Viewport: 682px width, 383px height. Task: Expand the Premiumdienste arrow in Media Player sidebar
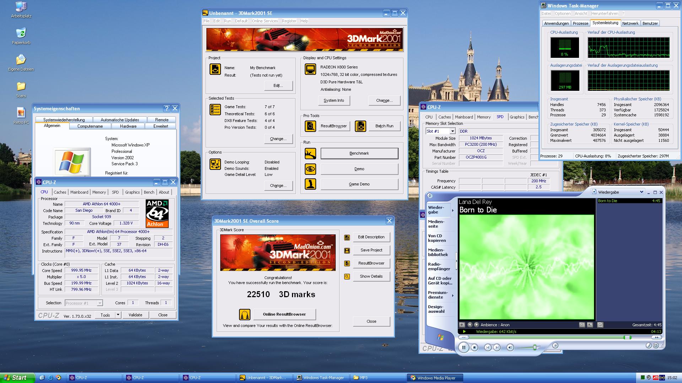pyautogui.click(x=453, y=295)
